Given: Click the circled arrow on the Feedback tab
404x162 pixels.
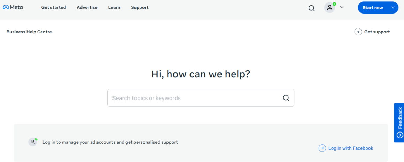Looking at the screenshot, I should tap(400, 135).
